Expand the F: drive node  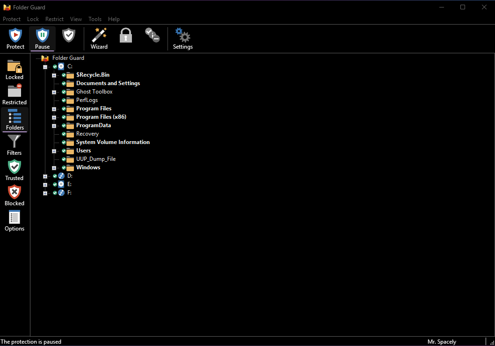[x=45, y=193]
